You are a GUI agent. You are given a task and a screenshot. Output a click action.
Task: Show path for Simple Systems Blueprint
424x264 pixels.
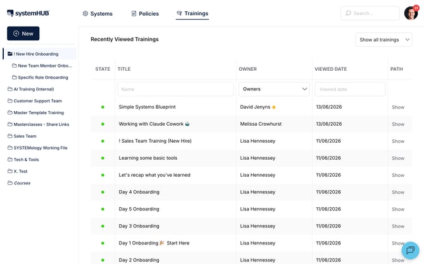[398, 107]
